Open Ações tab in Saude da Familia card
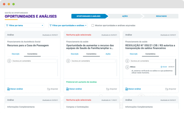The height and width of the screenshot is (113, 184). [x=108, y=54]
